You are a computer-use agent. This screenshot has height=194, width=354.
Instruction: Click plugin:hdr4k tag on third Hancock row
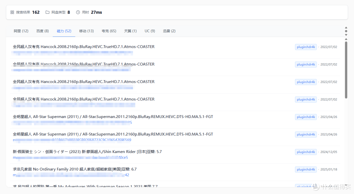tap(306, 82)
